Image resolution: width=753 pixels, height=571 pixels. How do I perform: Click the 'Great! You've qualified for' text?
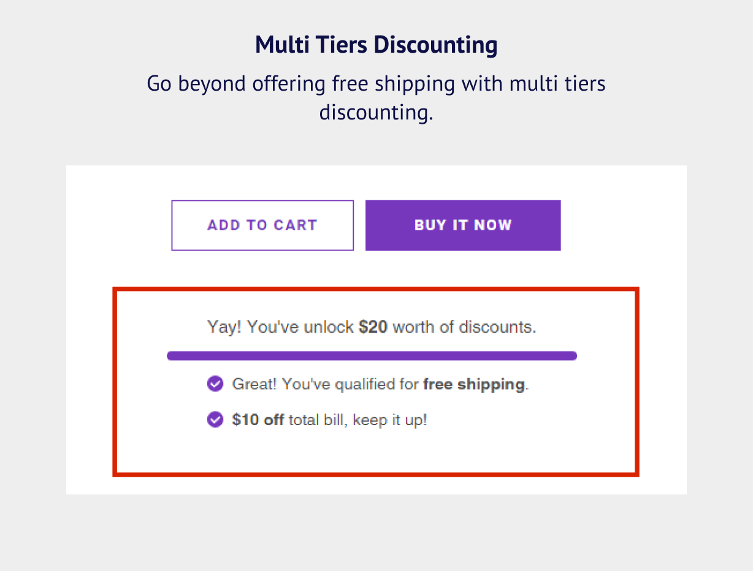coord(326,385)
